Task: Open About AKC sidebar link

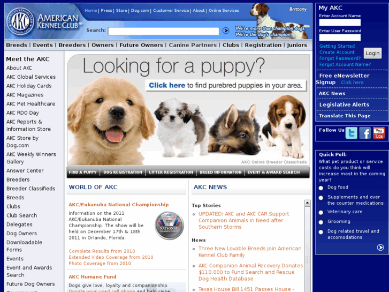Action: 19,68
